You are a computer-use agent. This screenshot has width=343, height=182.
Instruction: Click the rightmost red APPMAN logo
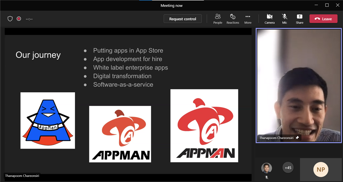204,126
